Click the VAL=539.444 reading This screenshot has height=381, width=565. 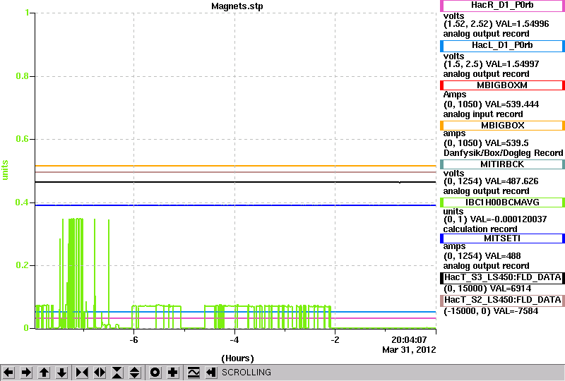(512, 104)
